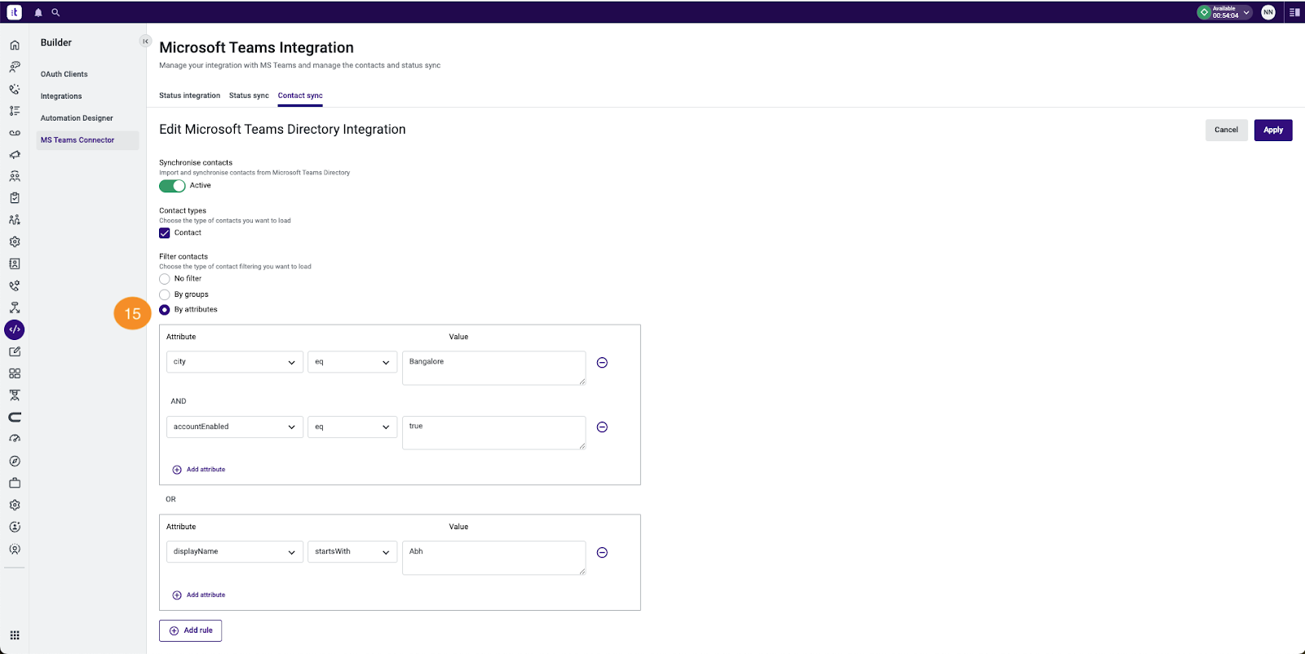Collapse the Builder side panel

coord(146,42)
